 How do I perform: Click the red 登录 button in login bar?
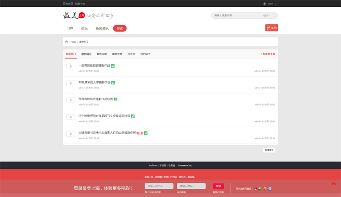219,186
